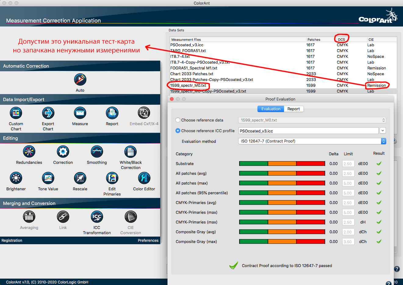403x285 pixels.
Task: Launch the Measure tool
Action: click(80, 113)
